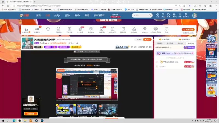The image size is (219, 123).
Task: Open the yellow badge button with red dot
Action: (76, 47)
